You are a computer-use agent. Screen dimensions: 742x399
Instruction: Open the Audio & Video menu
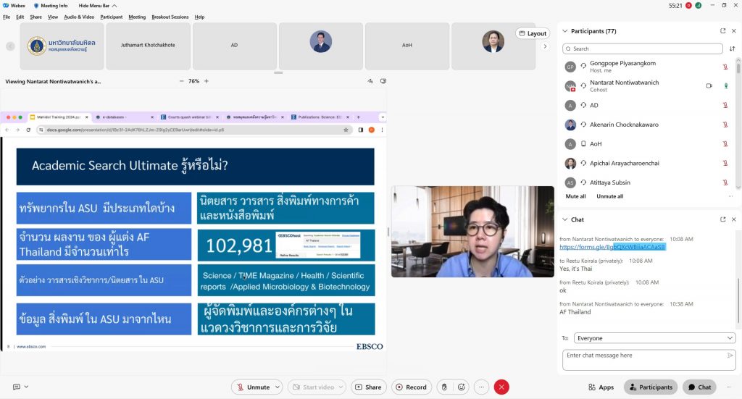79,17
